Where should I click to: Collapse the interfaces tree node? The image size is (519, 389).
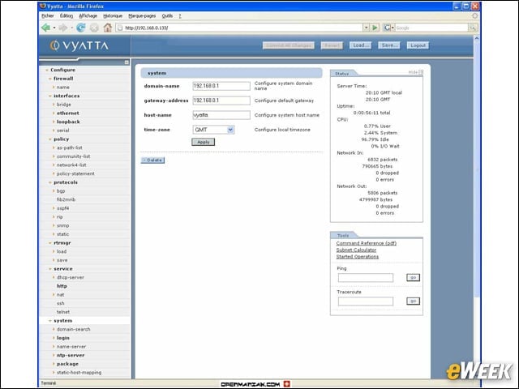50,96
